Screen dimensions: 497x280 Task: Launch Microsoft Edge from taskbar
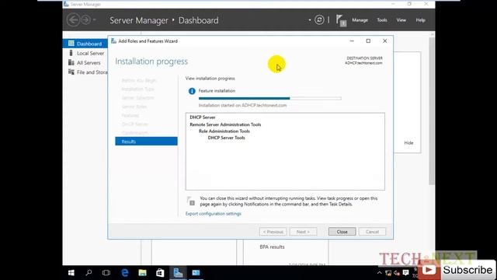(x=125, y=273)
